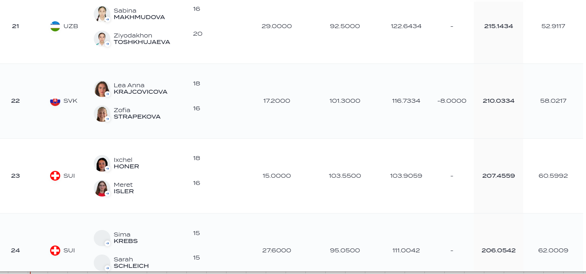
Task: Select total score 207.4559 in rank 23 row
Action: click(498, 176)
